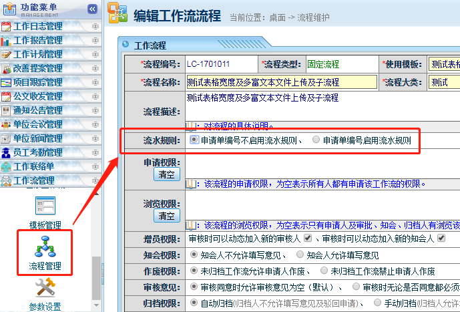Click sidebar scrollbar down arrow

pyautogui.click(x=97, y=305)
